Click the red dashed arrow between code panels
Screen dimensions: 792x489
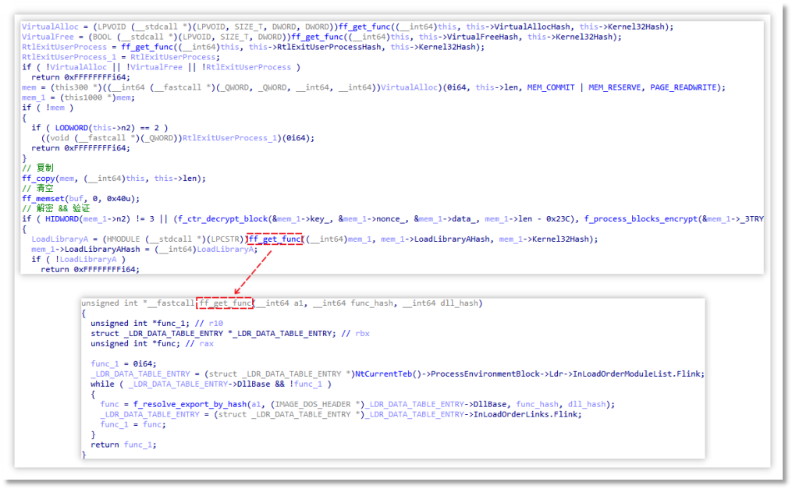(251, 271)
